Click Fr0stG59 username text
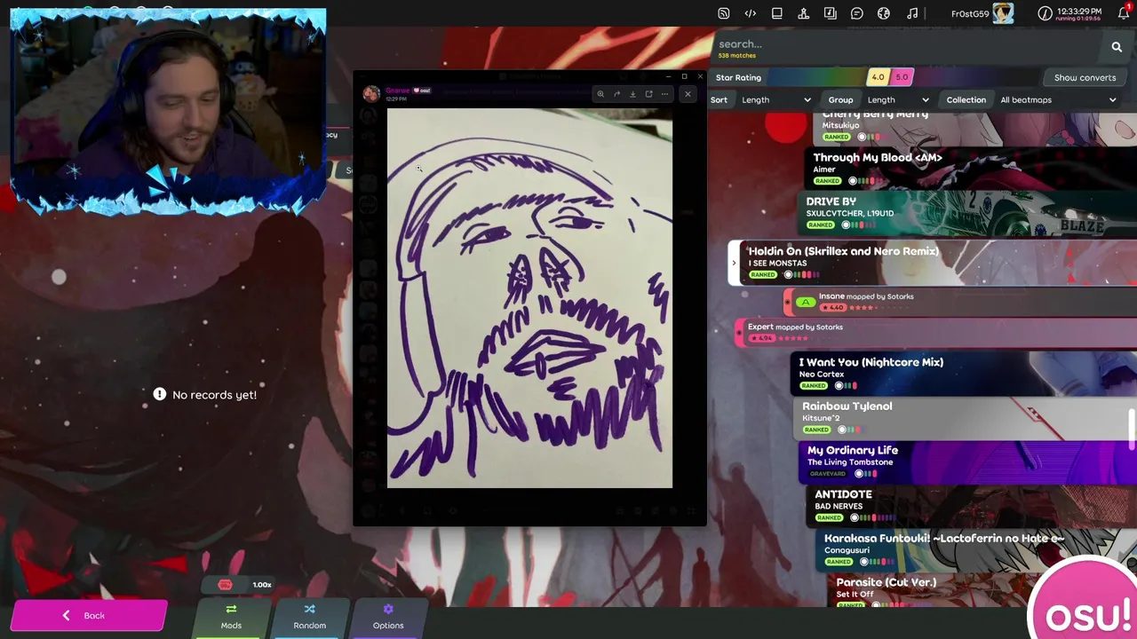 click(x=970, y=13)
